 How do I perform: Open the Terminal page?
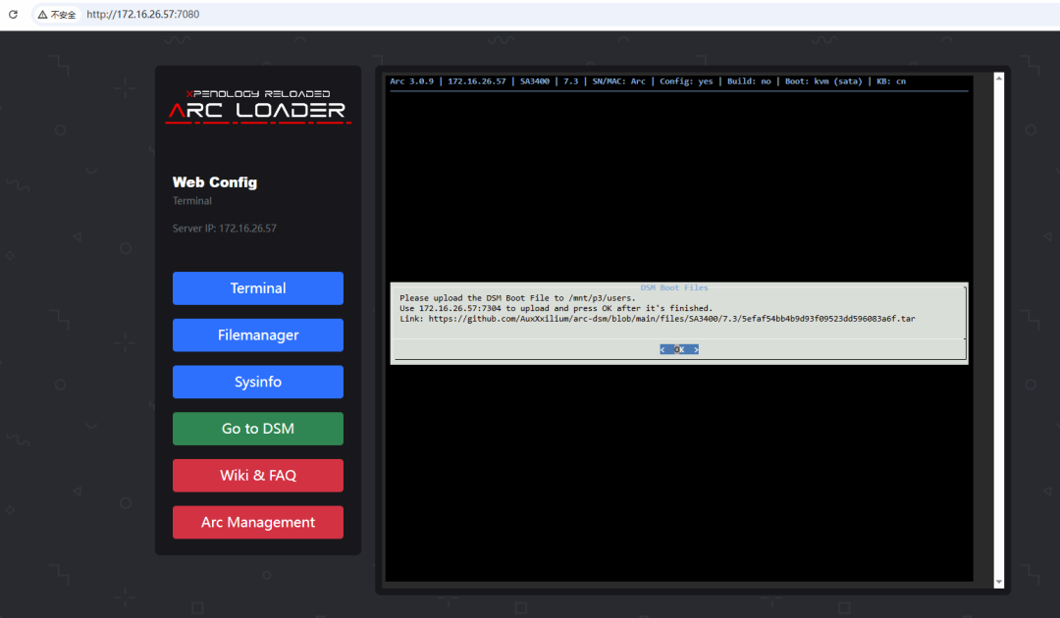[x=257, y=288]
